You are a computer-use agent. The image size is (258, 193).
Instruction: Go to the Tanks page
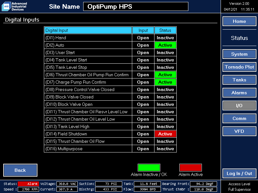pos(239,80)
